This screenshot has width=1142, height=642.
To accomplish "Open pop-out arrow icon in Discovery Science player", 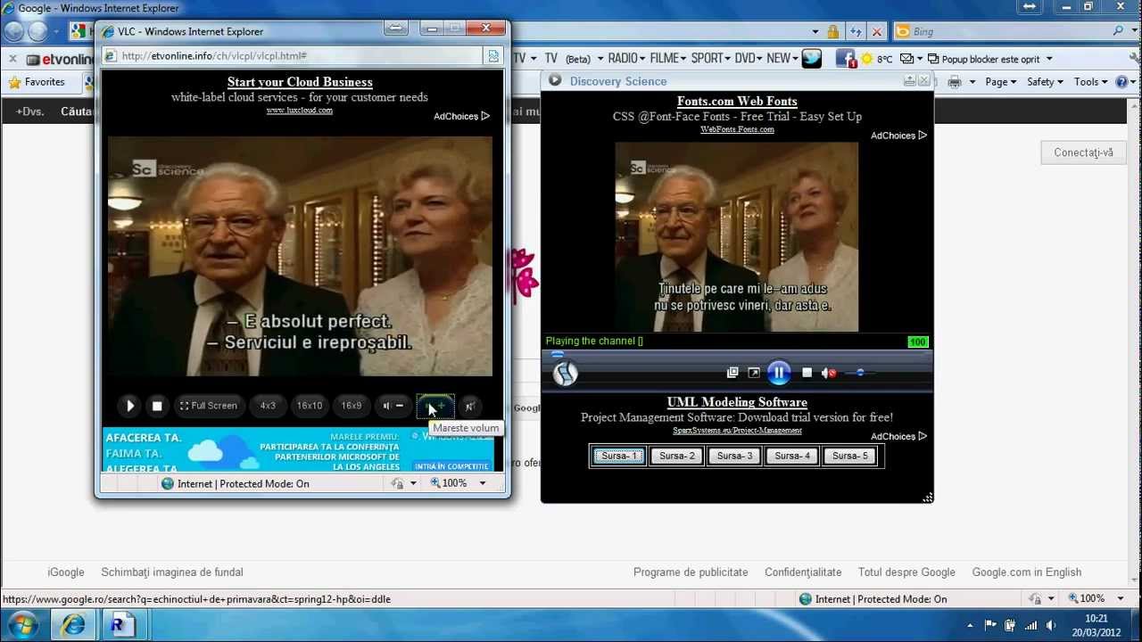I will (x=754, y=373).
